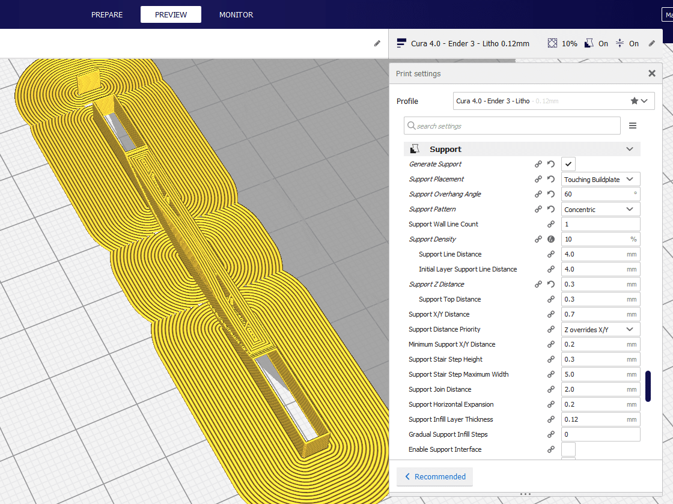Click the Support category icon
This screenshot has height=504, width=673.
(415, 149)
